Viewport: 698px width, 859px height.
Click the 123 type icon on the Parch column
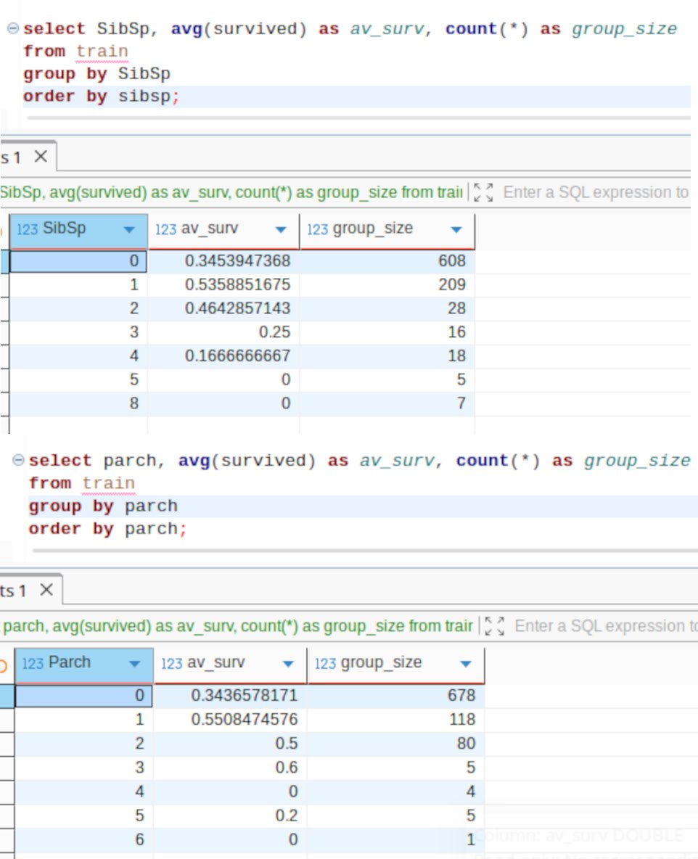pyautogui.click(x=33, y=663)
